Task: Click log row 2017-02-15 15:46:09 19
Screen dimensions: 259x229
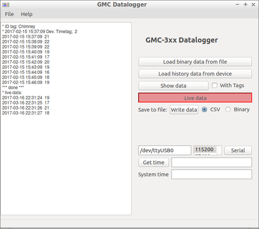Action: tap(26, 82)
